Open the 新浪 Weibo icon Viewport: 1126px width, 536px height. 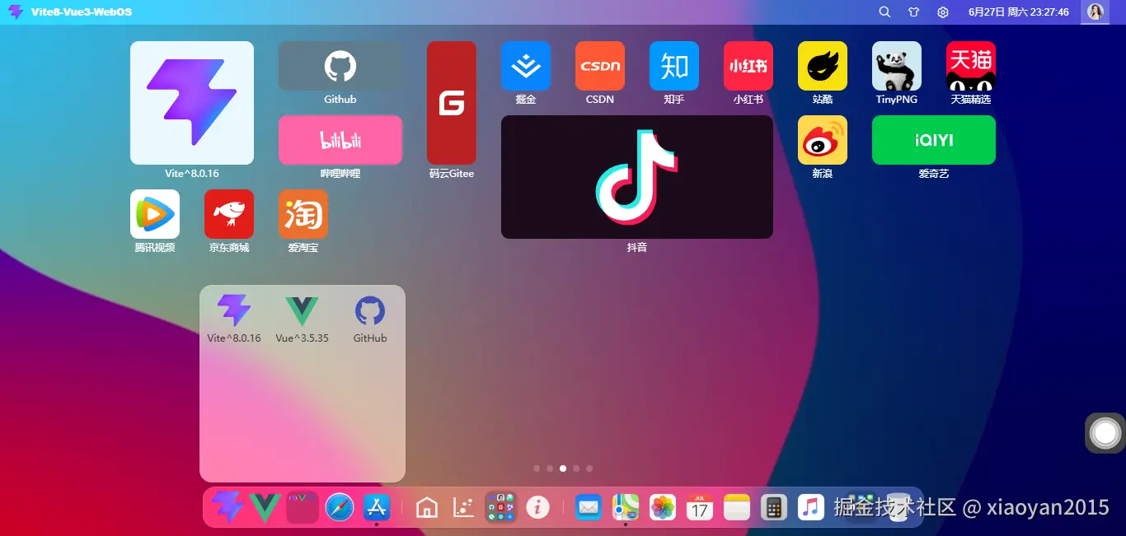click(x=823, y=140)
